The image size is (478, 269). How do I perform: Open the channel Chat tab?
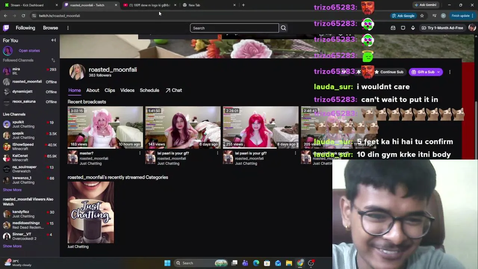click(174, 90)
